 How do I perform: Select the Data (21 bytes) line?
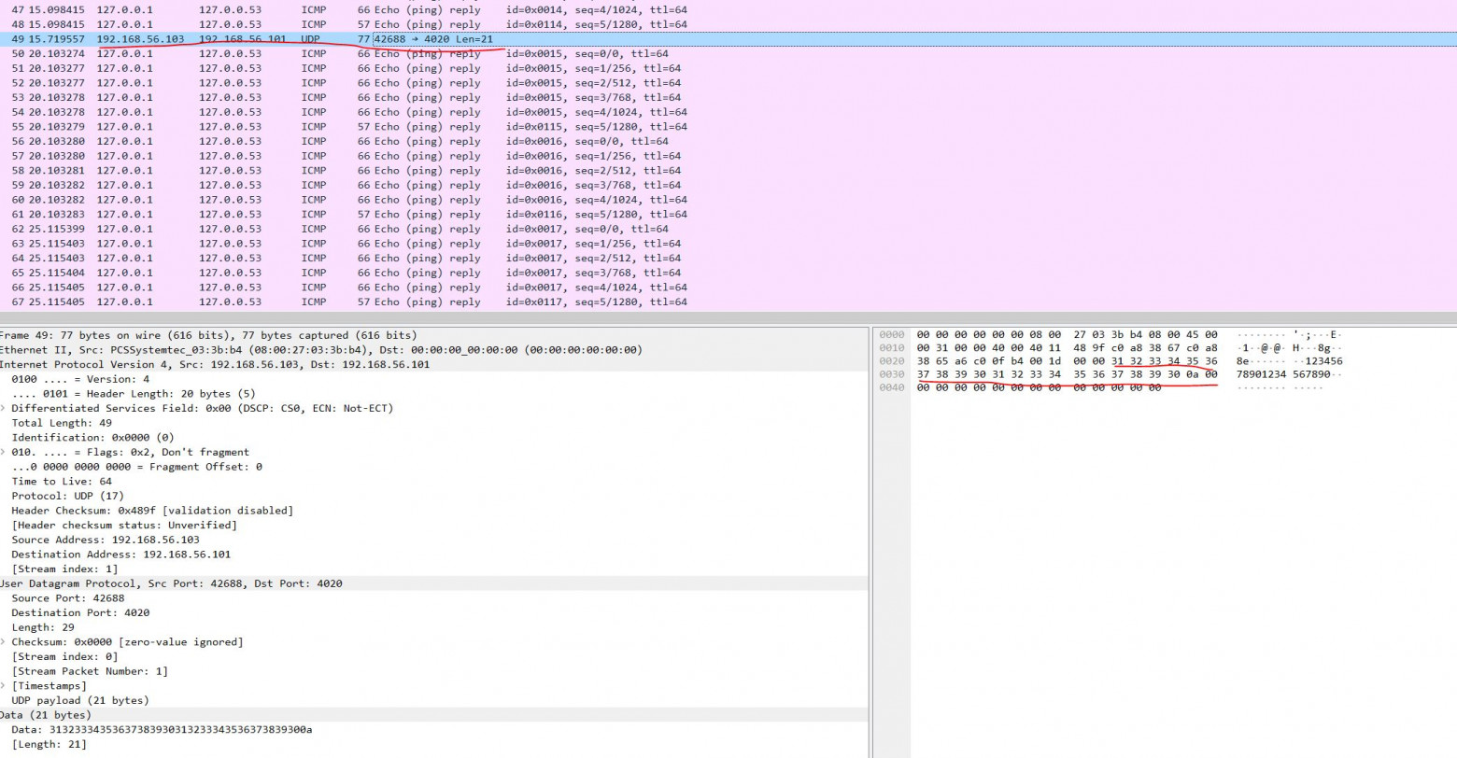tap(434, 715)
